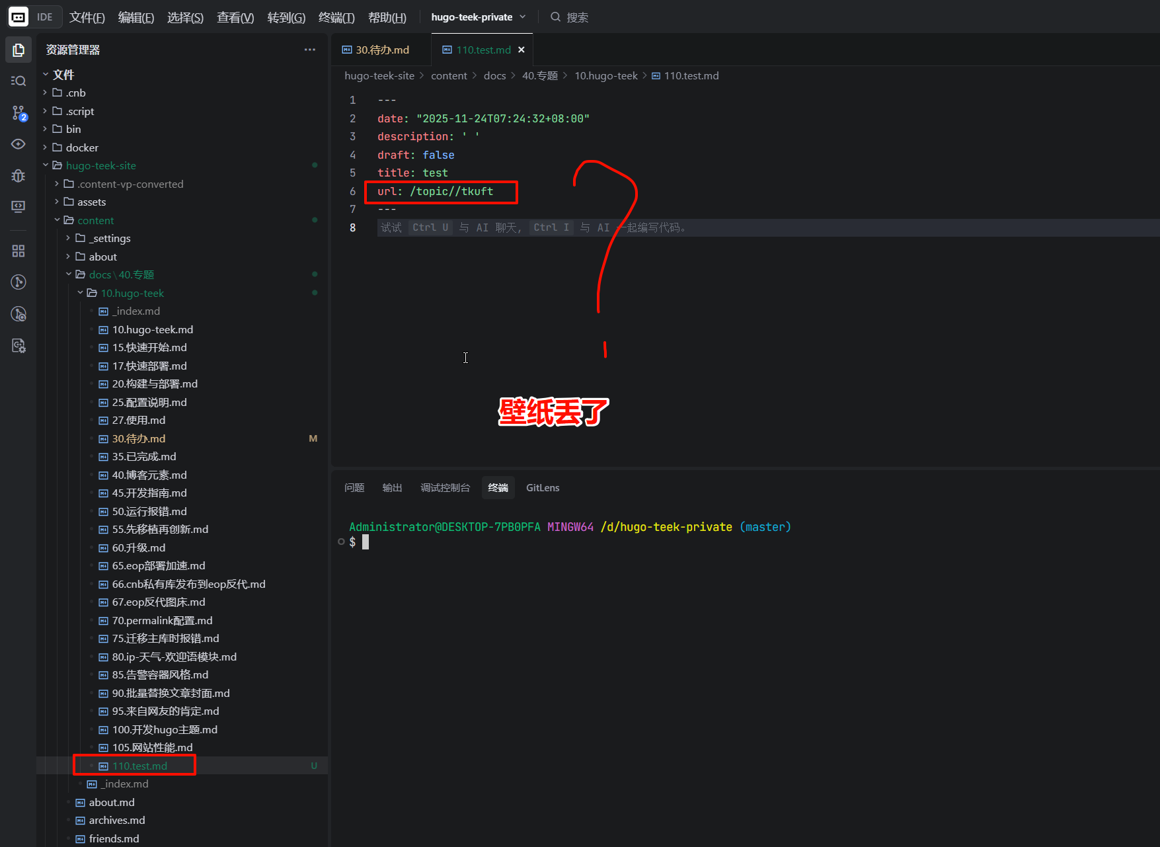1160x847 pixels.
Task: Switch to the GitLens panel tab
Action: tap(542, 488)
